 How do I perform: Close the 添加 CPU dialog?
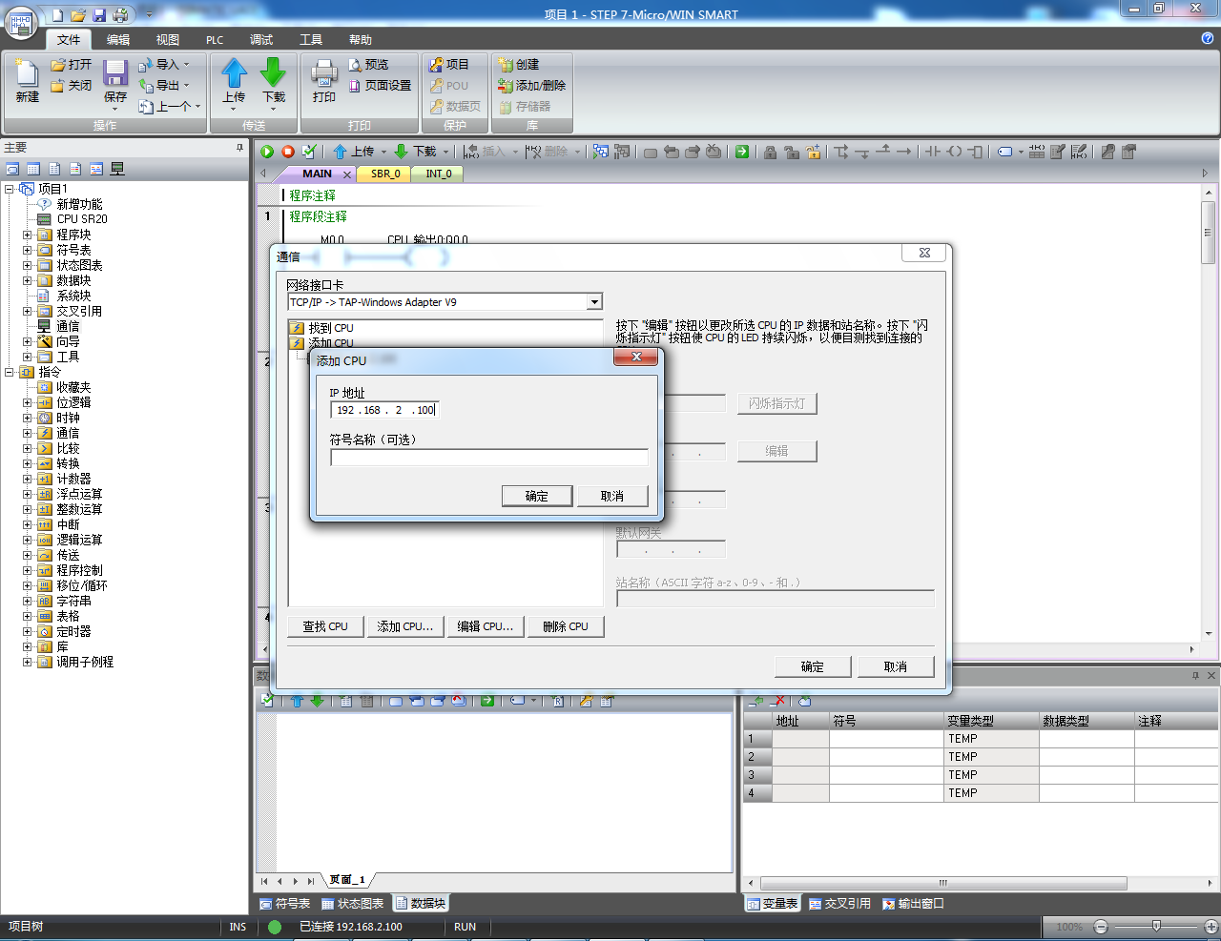pos(635,357)
